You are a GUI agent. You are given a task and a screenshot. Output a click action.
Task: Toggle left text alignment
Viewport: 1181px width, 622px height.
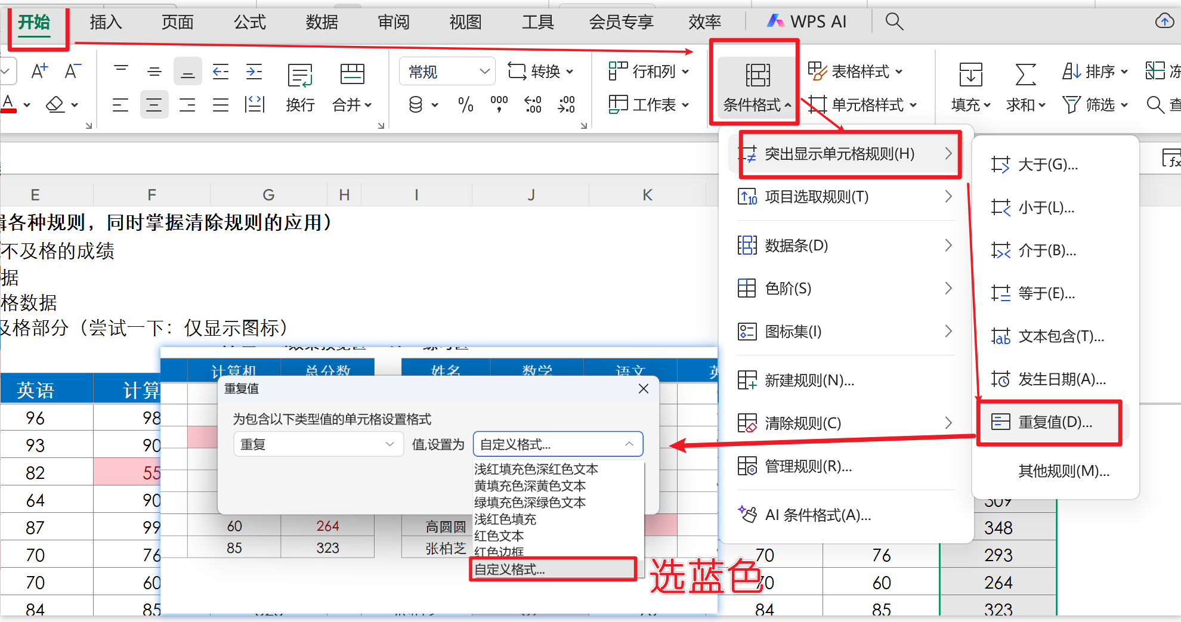pos(120,106)
